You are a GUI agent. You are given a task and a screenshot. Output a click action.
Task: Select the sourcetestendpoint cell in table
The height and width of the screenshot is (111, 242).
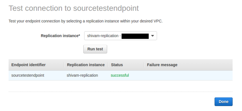pyautogui.click(x=28, y=75)
